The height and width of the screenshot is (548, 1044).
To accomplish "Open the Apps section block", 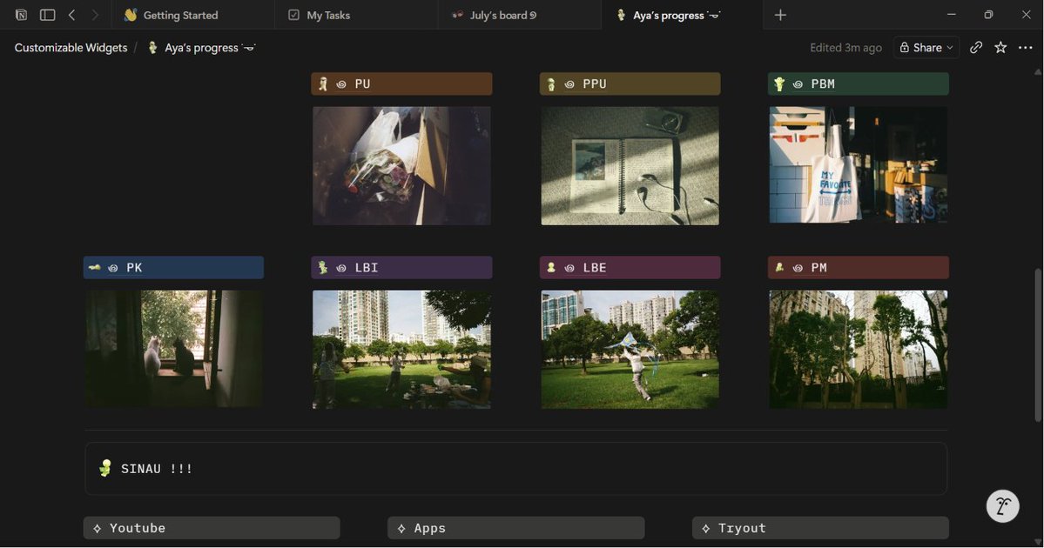I will tap(516, 528).
